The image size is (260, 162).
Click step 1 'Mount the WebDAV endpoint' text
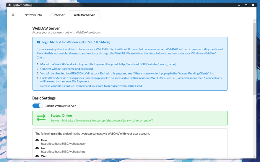108,64
